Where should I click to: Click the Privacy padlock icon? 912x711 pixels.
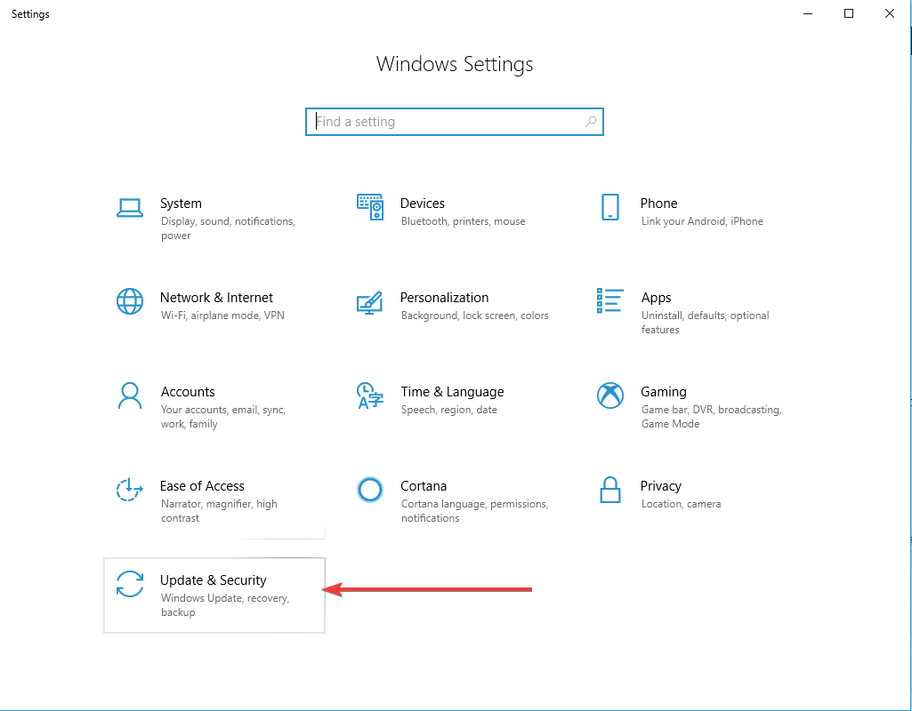coord(610,490)
